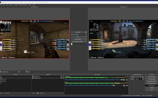158x98 pixels.
Task: Adjust the Duration stepper arrows
Action: pyautogui.click(x=143, y=79)
